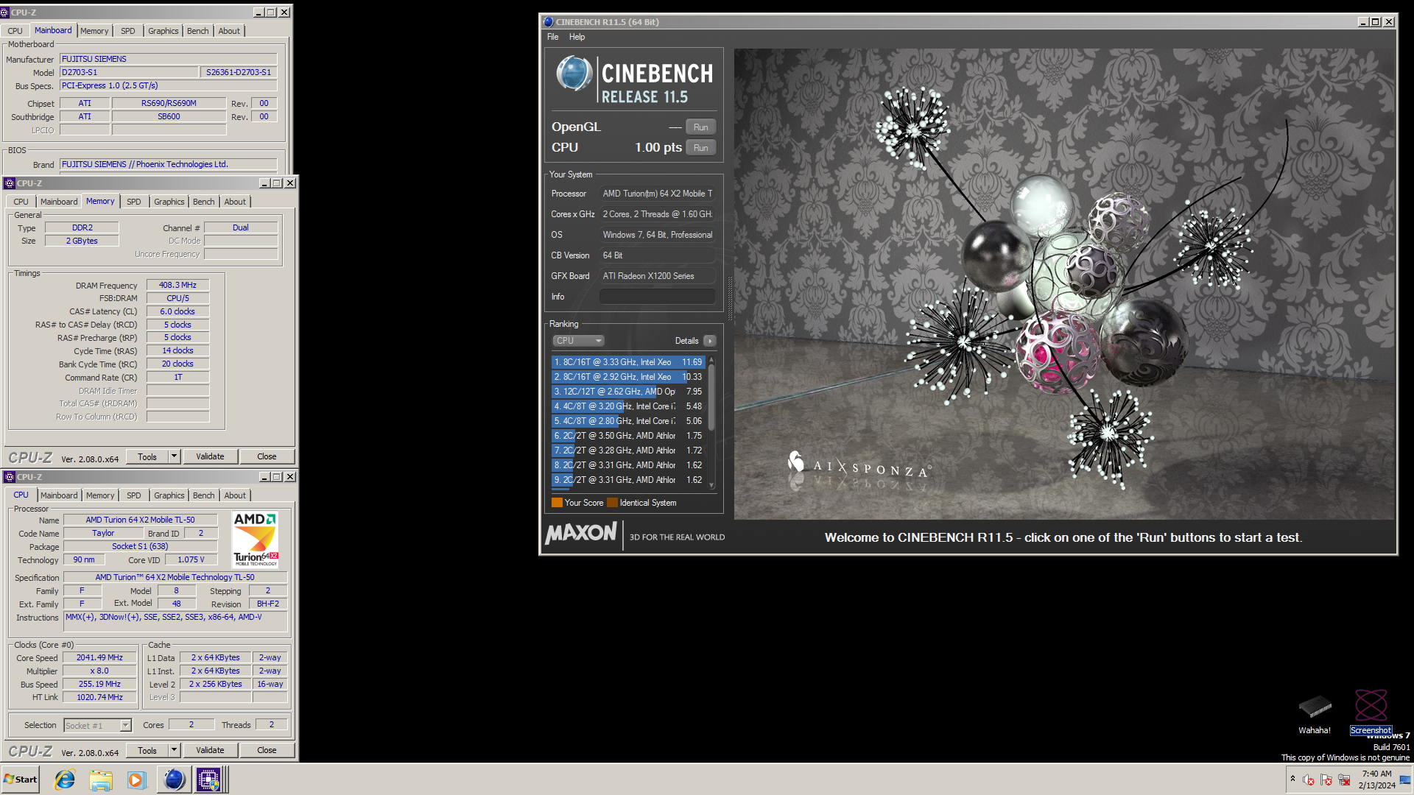The image size is (1414, 795).
Task: Open Bench tab in bottom CPU-Z window
Action: (x=204, y=495)
